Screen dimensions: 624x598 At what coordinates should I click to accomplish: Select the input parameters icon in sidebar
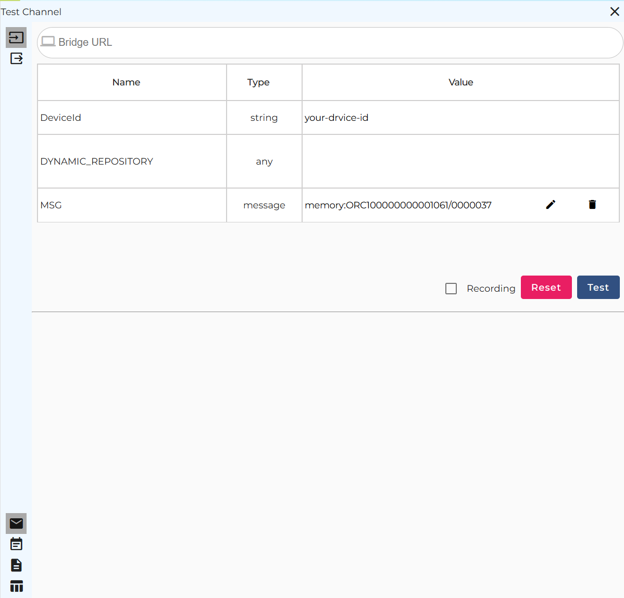tap(16, 38)
